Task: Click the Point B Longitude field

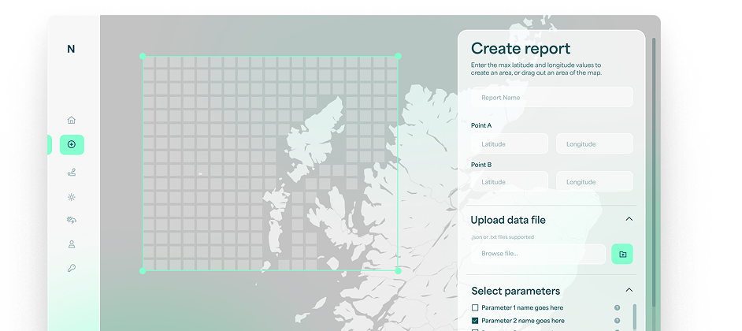Action: pyautogui.click(x=595, y=181)
